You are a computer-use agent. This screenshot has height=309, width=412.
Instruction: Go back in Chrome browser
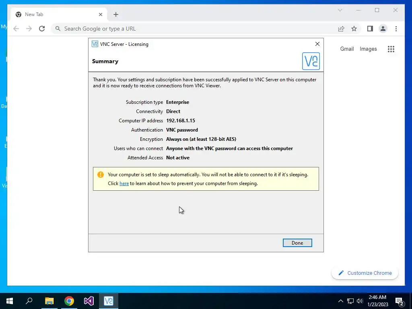click(x=16, y=29)
